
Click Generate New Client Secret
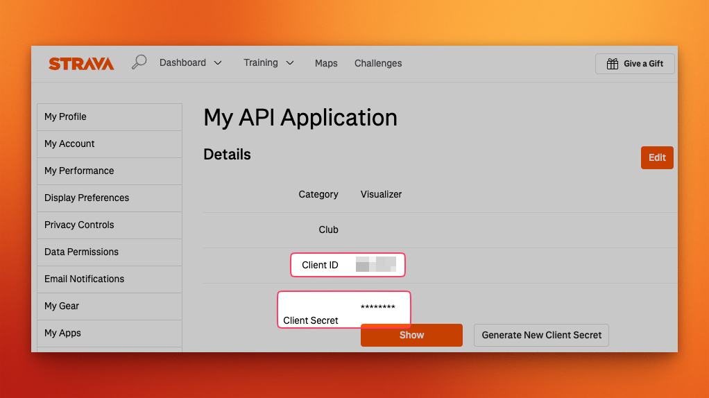click(x=541, y=335)
